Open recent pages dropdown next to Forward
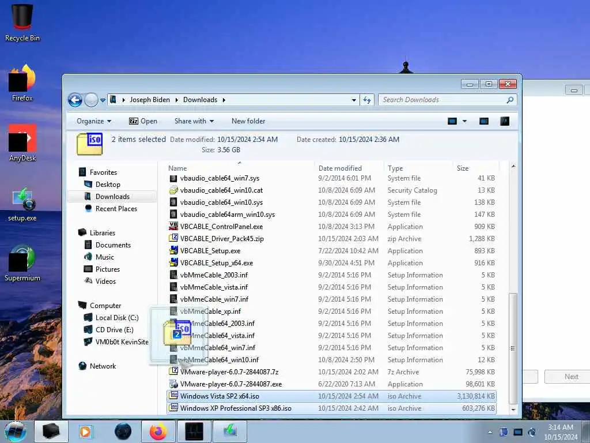 (103, 100)
